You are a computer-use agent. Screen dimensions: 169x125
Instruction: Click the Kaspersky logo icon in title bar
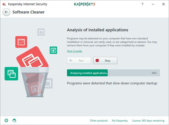[4, 4]
